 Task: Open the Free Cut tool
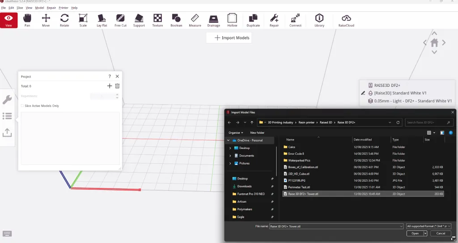pyautogui.click(x=120, y=20)
